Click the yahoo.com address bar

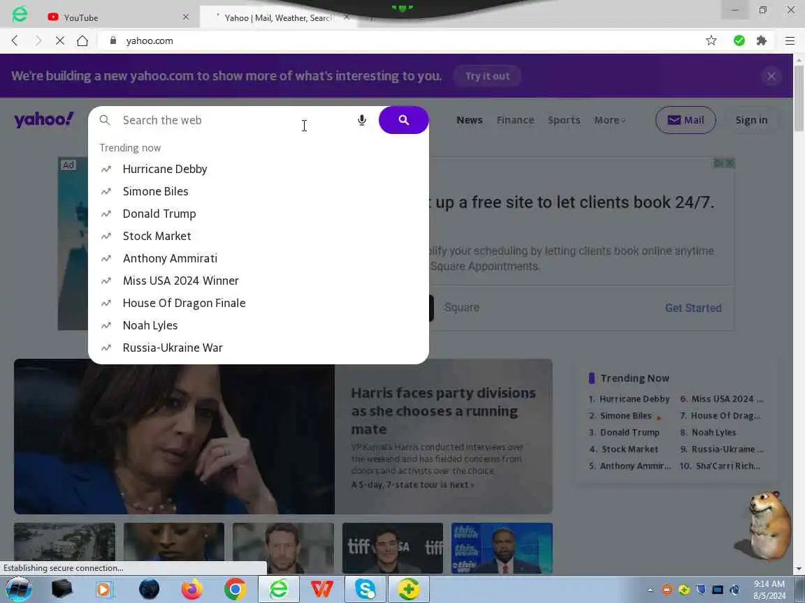(x=400, y=40)
